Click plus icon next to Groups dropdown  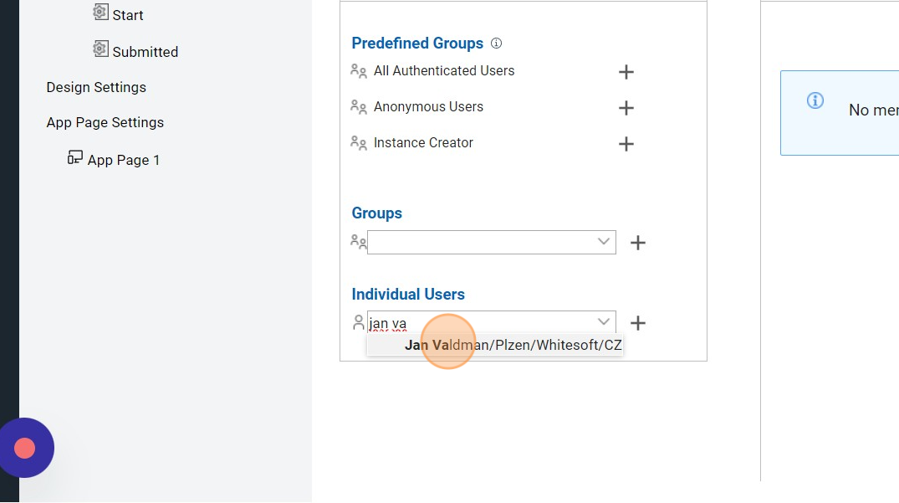click(x=637, y=243)
